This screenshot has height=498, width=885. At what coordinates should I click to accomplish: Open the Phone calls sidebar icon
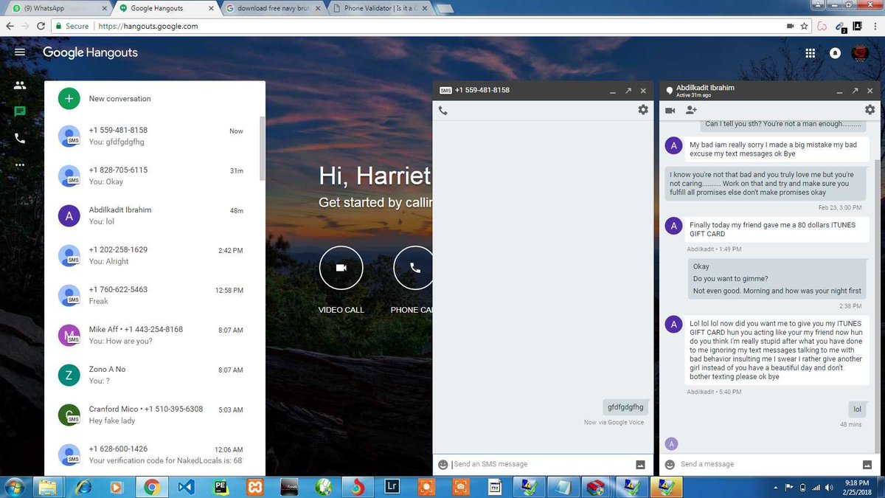(20, 138)
